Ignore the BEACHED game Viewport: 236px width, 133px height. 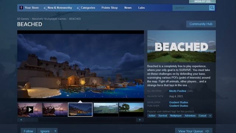click(x=45, y=131)
